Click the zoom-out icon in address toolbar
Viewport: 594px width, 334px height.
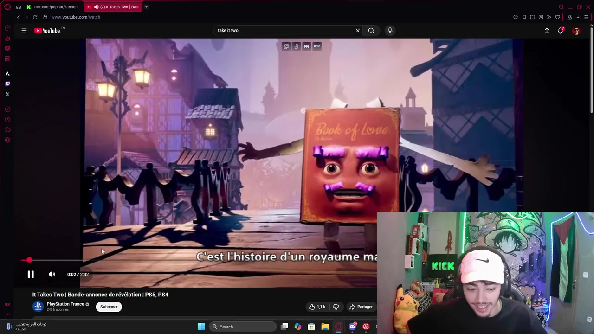pos(516,17)
